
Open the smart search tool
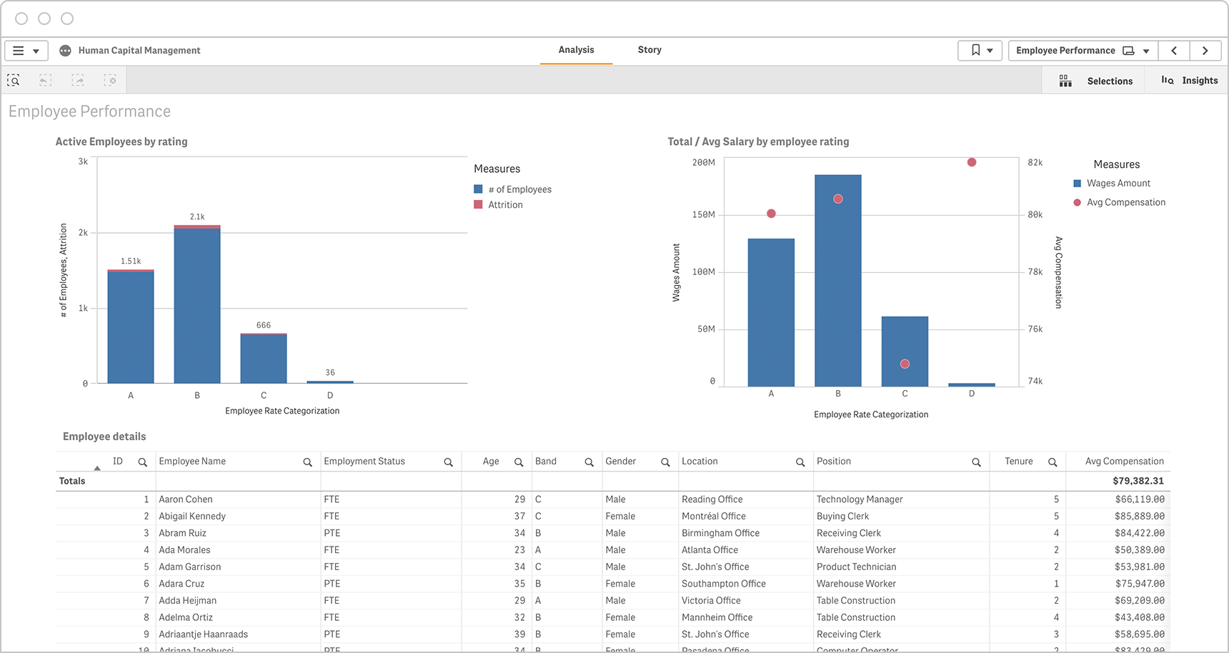pos(14,81)
